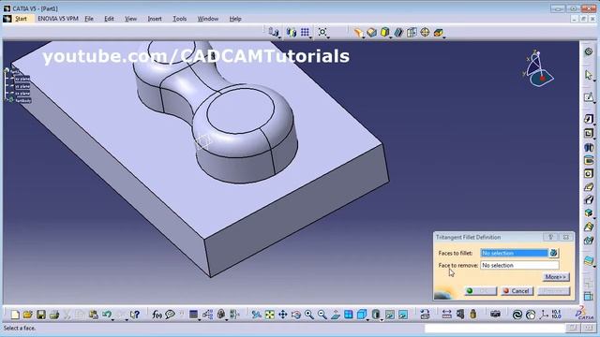Open the ENOVIA V5 VPM menu
Image resolution: width=600 pixels, height=337 pixels.
[58, 19]
